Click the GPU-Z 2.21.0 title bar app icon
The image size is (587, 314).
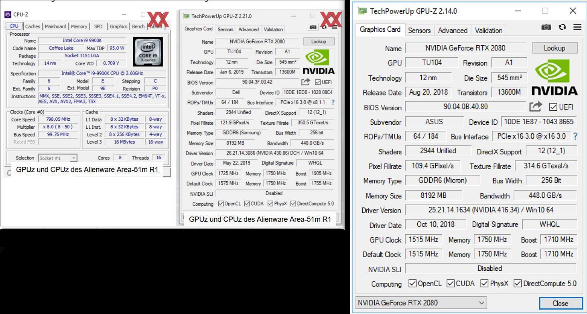pyautogui.click(x=186, y=16)
